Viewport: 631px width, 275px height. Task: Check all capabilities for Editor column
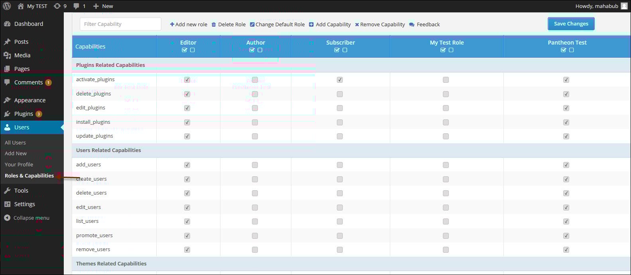pyautogui.click(x=184, y=50)
